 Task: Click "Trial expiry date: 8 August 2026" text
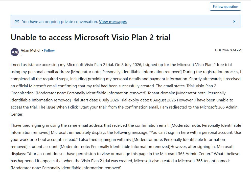point(148,100)
